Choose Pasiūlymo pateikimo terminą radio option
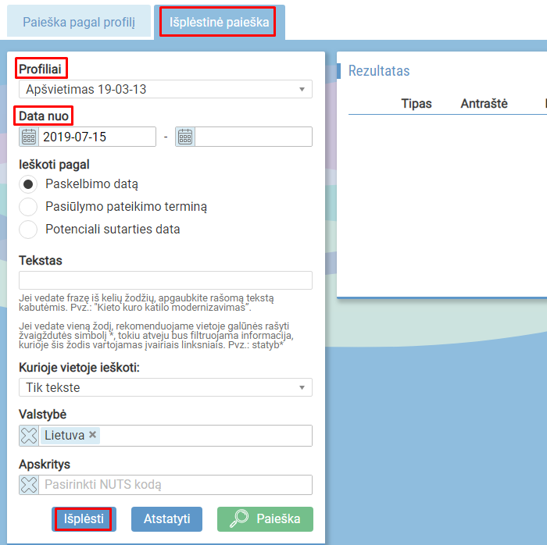This screenshot has height=545, width=547. (x=28, y=207)
